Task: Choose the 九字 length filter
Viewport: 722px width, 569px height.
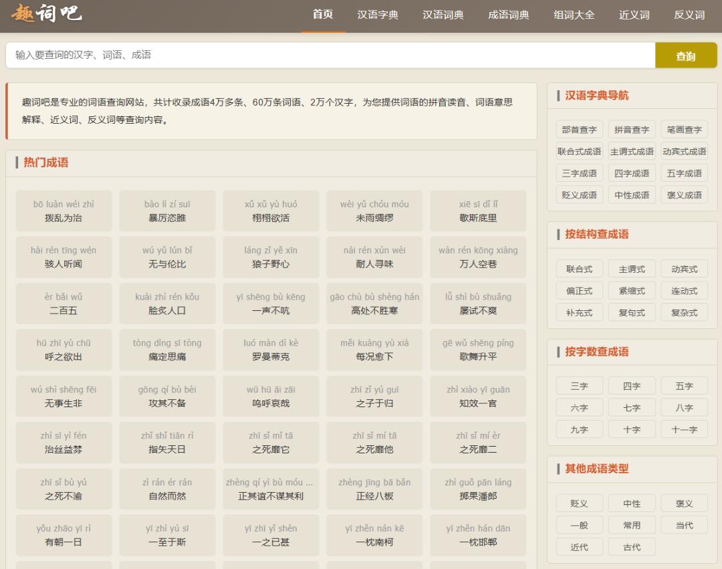Action: pyautogui.click(x=579, y=430)
